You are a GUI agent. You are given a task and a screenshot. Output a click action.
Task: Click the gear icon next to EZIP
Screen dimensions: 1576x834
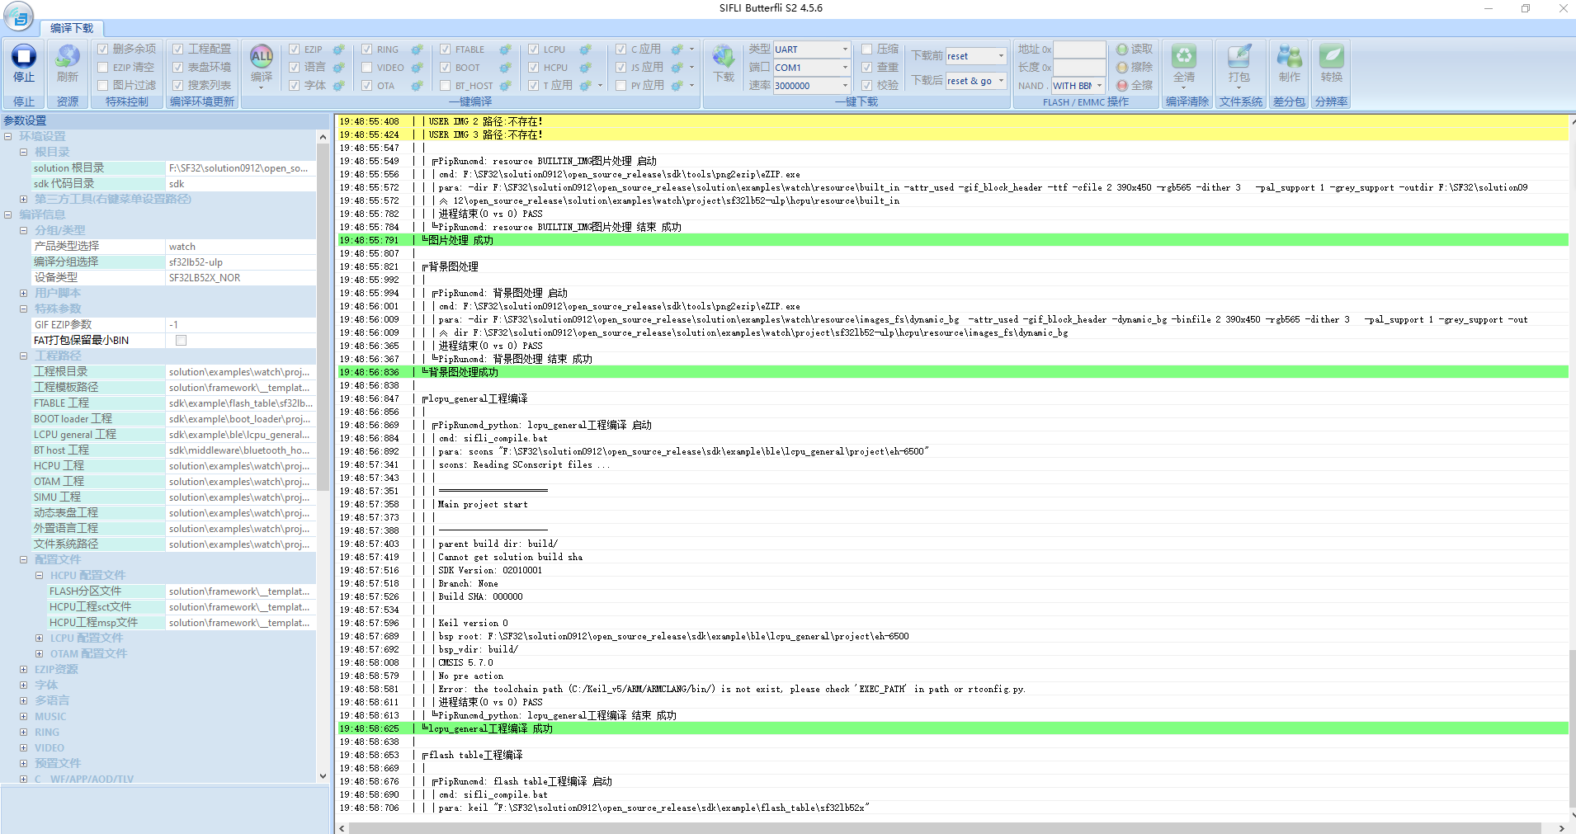click(x=338, y=49)
